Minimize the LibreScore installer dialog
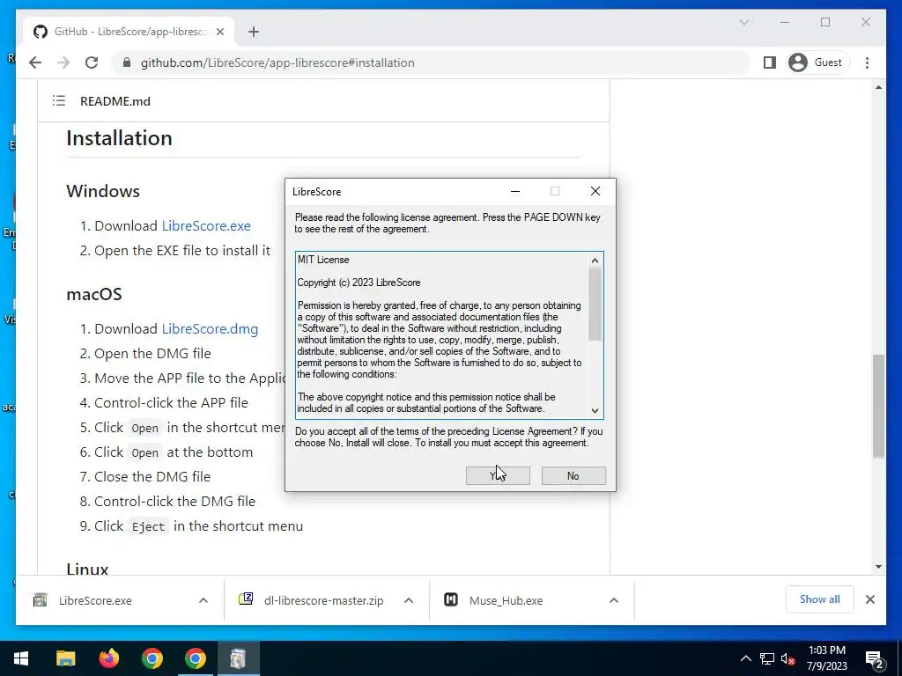902x676 pixels. (515, 191)
